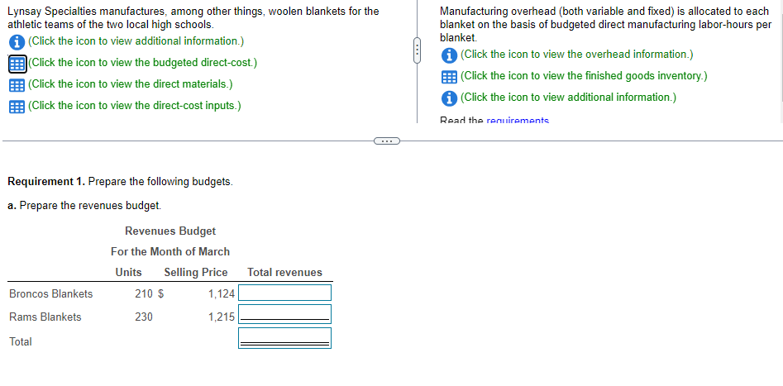This screenshot has height=386, width=783.
Task: Open the direct materials table icon
Action: tap(17, 85)
